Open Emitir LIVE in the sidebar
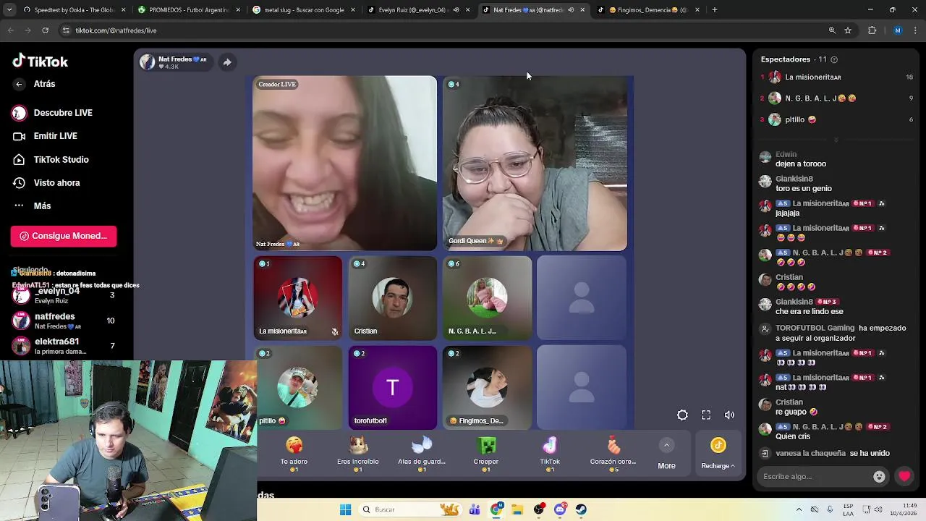Viewport: 926px width, 521px height. point(45,136)
